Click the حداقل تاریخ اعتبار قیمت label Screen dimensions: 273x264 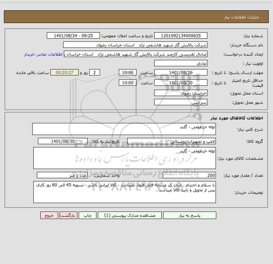coord(247,83)
